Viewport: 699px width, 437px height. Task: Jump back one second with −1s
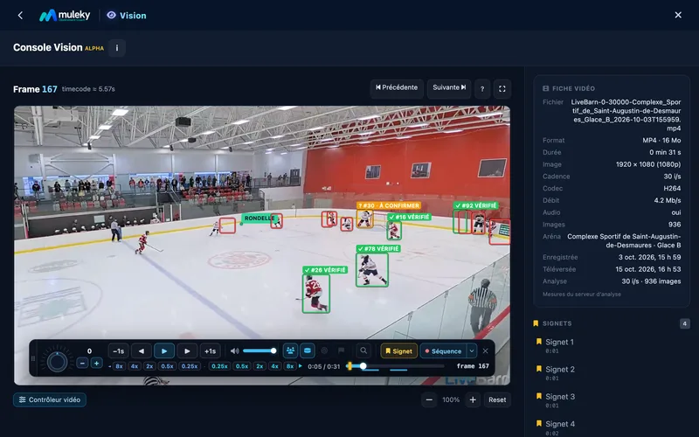point(118,351)
